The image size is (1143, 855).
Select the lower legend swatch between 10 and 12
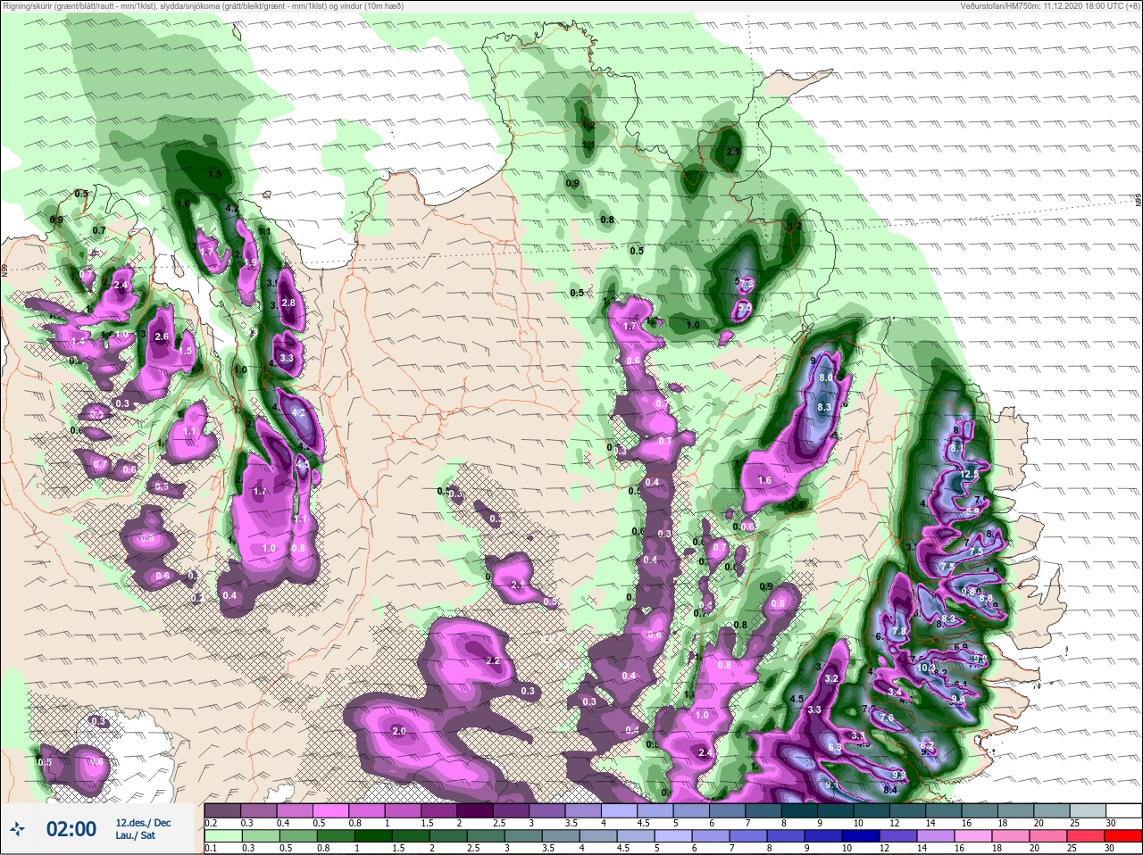pyautogui.click(x=861, y=835)
